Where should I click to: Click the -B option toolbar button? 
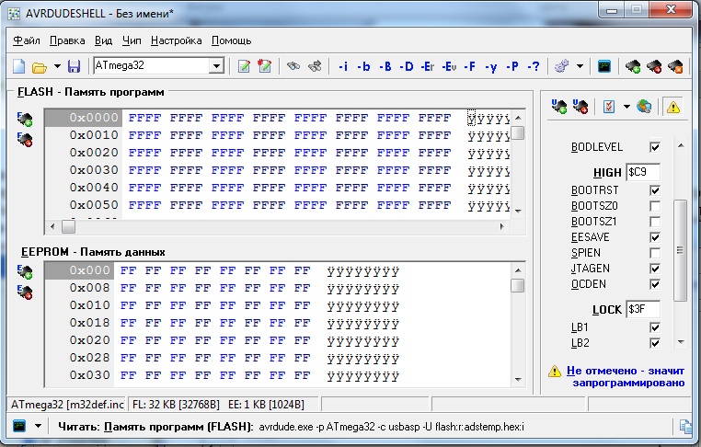pos(385,66)
